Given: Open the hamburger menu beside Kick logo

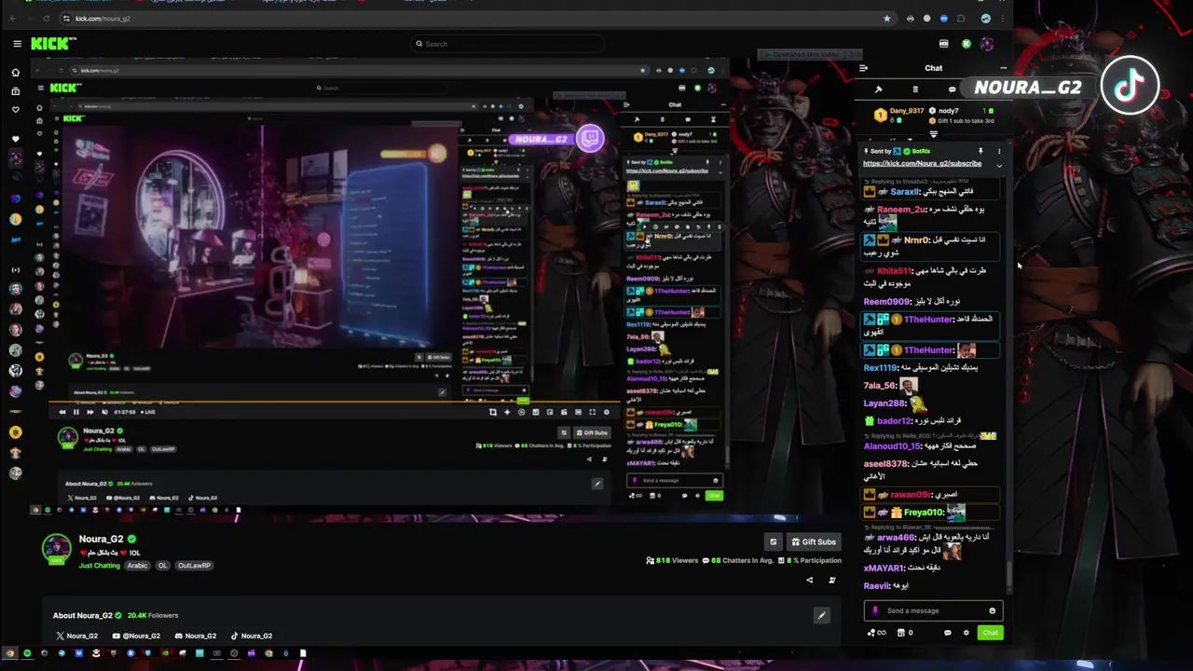Looking at the screenshot, I should click(x=17, y=44).
